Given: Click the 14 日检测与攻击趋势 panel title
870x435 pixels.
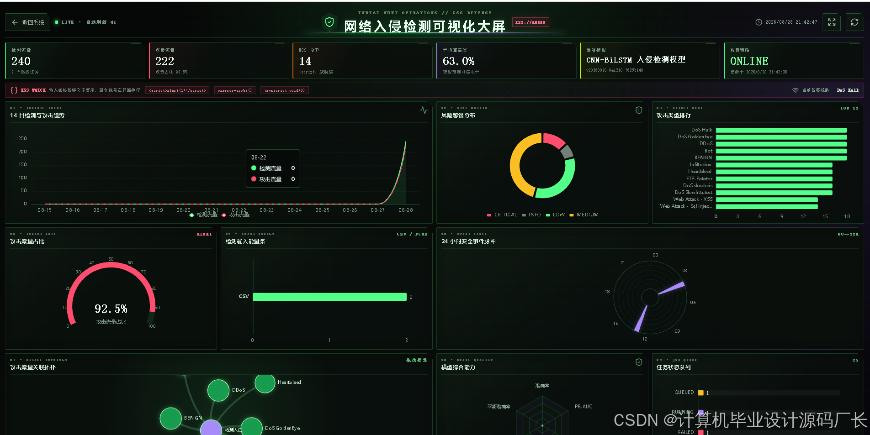Looking at the screenshot, I should (37, 115).
